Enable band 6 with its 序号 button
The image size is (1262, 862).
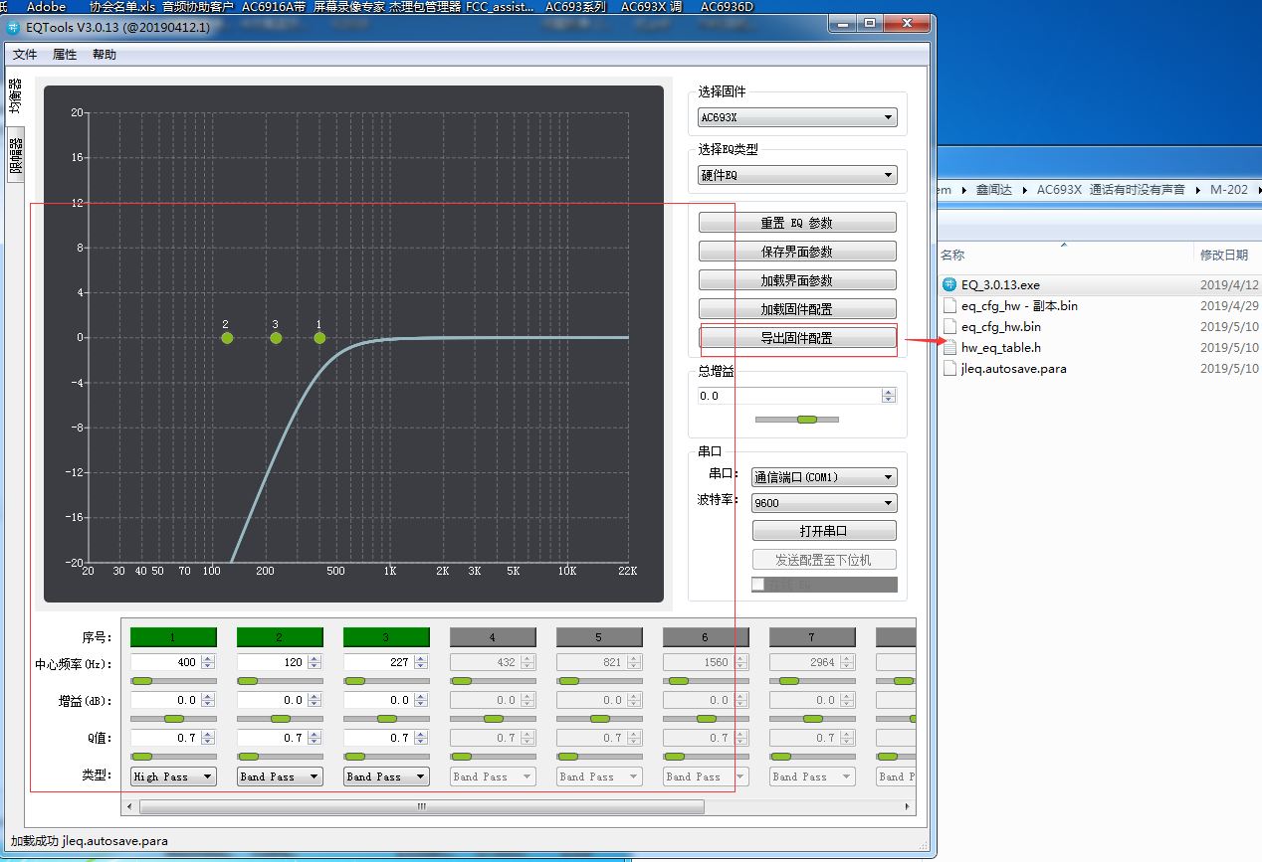[706, 637]
